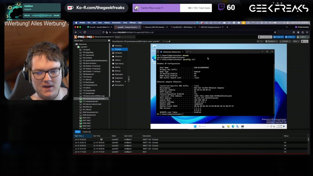Viewport: 313px width, 176px height.
Task: Open Task History in the VM menu
Action: pyautogui.click(x=119, y=64)
